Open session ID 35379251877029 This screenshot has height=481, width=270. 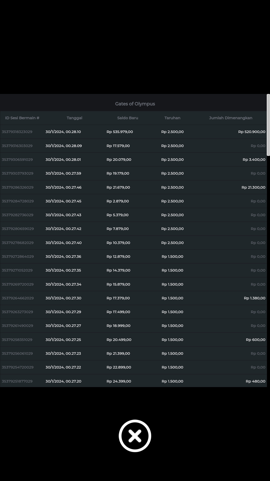(17, 381)
